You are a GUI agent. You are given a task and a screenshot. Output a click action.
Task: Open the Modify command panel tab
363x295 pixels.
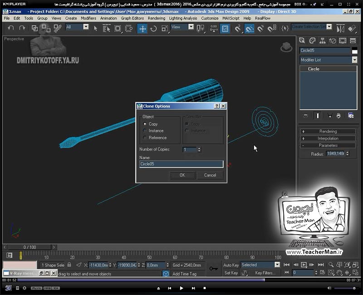pos(312,41)
